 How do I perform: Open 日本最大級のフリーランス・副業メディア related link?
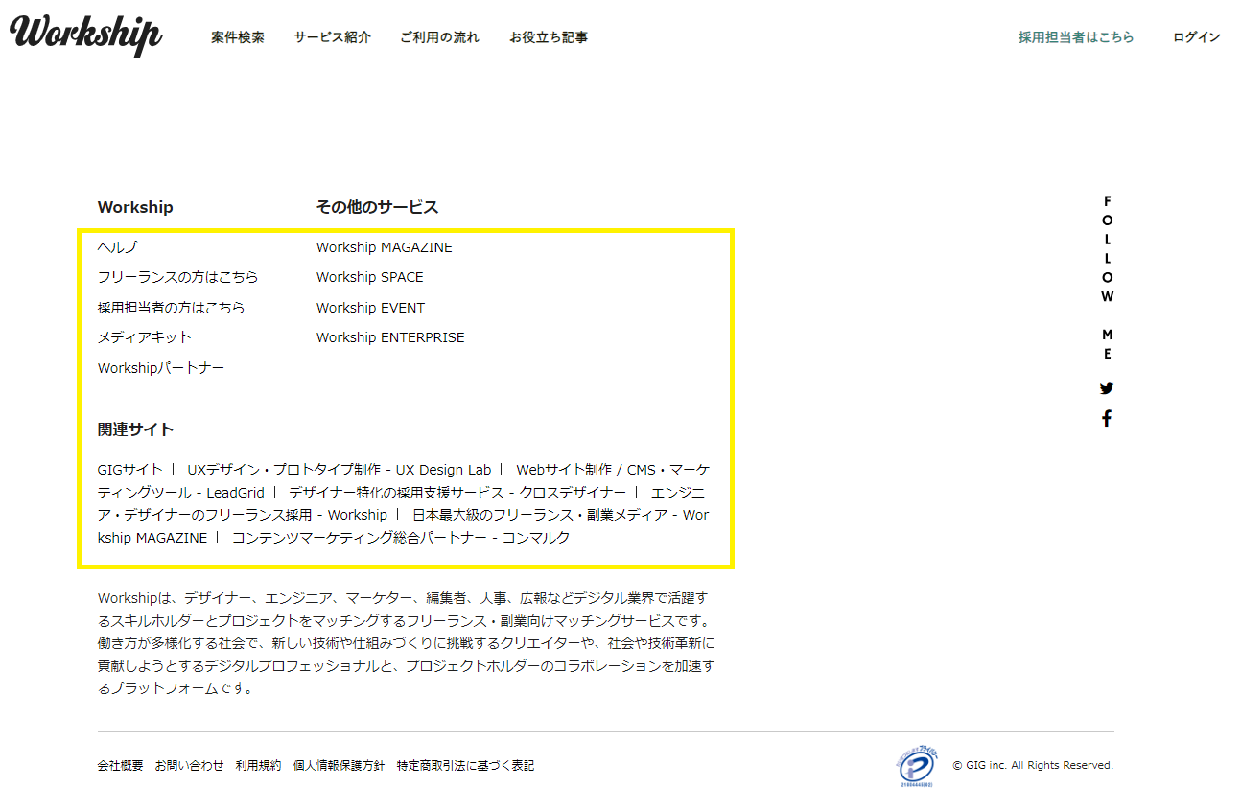(403, 526)
